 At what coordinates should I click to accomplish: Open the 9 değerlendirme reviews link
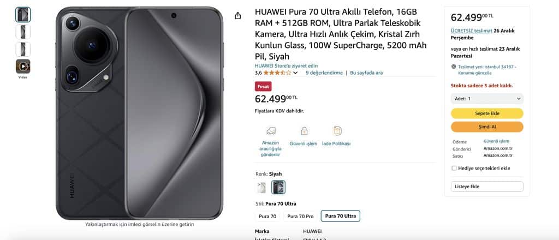point(324,73)
